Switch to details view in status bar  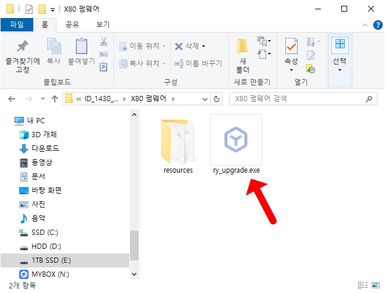(364, 285)
